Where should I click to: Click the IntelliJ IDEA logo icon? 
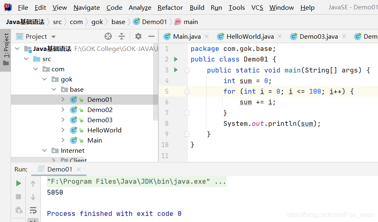point(7,7)
